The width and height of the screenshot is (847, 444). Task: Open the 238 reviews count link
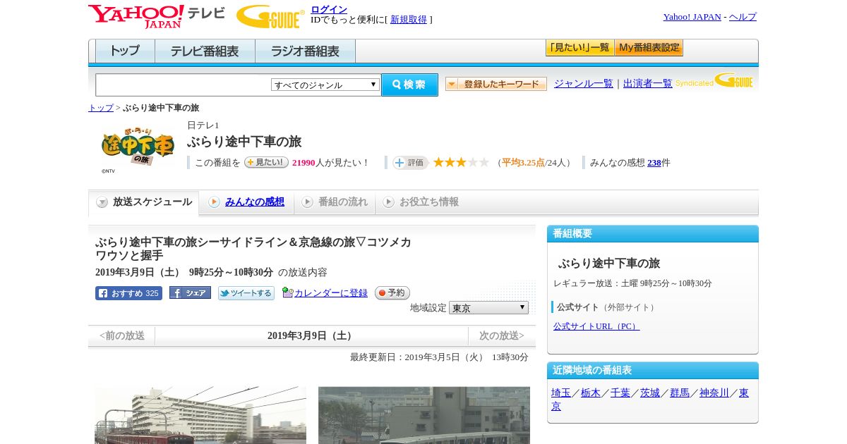coord(654,163)
